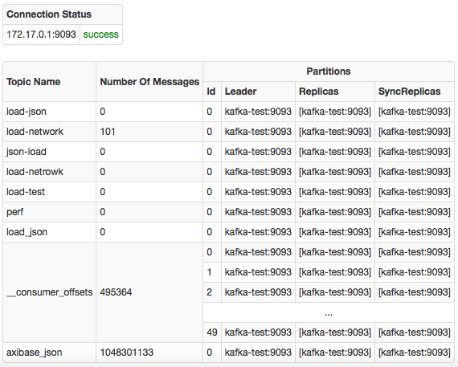Click the Replicas cell in load-network row
This screenshot has width=458, height=367.
(335, 132)
